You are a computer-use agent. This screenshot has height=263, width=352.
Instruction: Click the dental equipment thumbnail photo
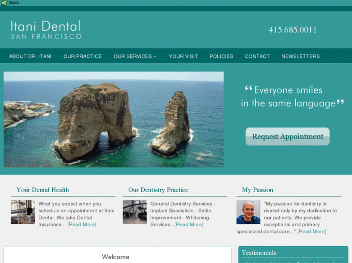[x=135, y=212]
